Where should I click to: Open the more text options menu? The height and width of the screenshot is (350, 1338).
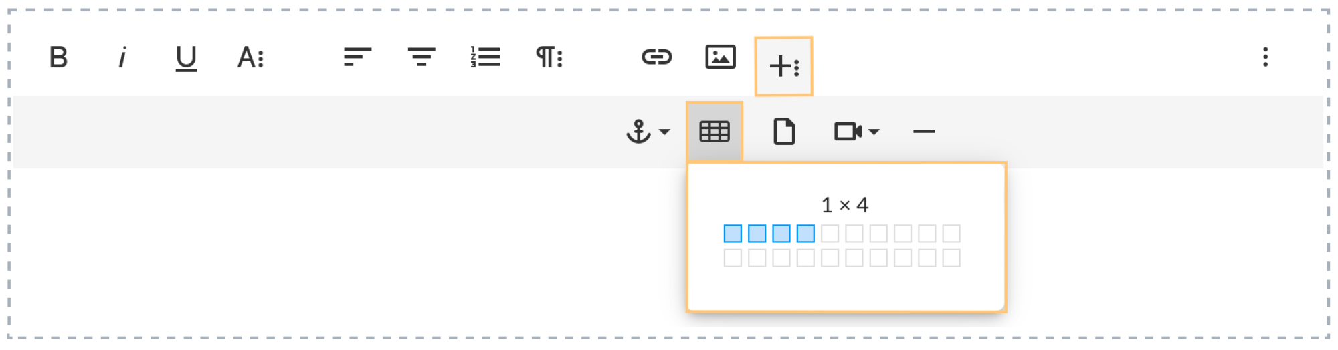pos(251,58)
